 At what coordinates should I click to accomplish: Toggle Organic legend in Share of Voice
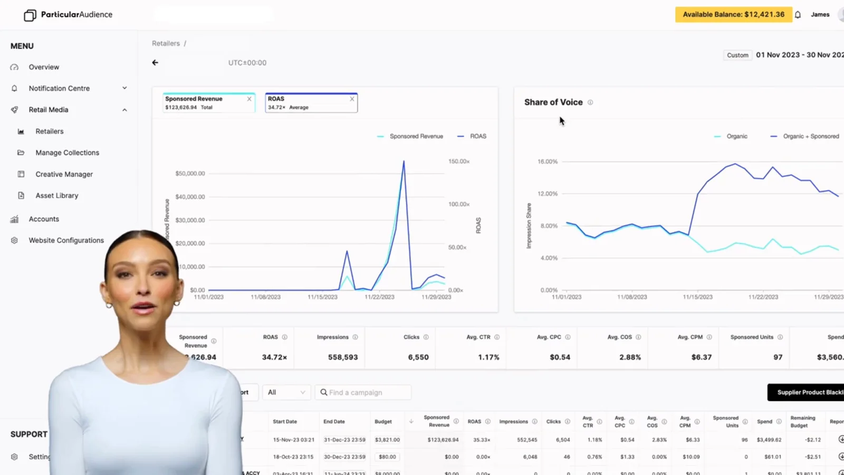pyautogui.click(x=731, y=136)
